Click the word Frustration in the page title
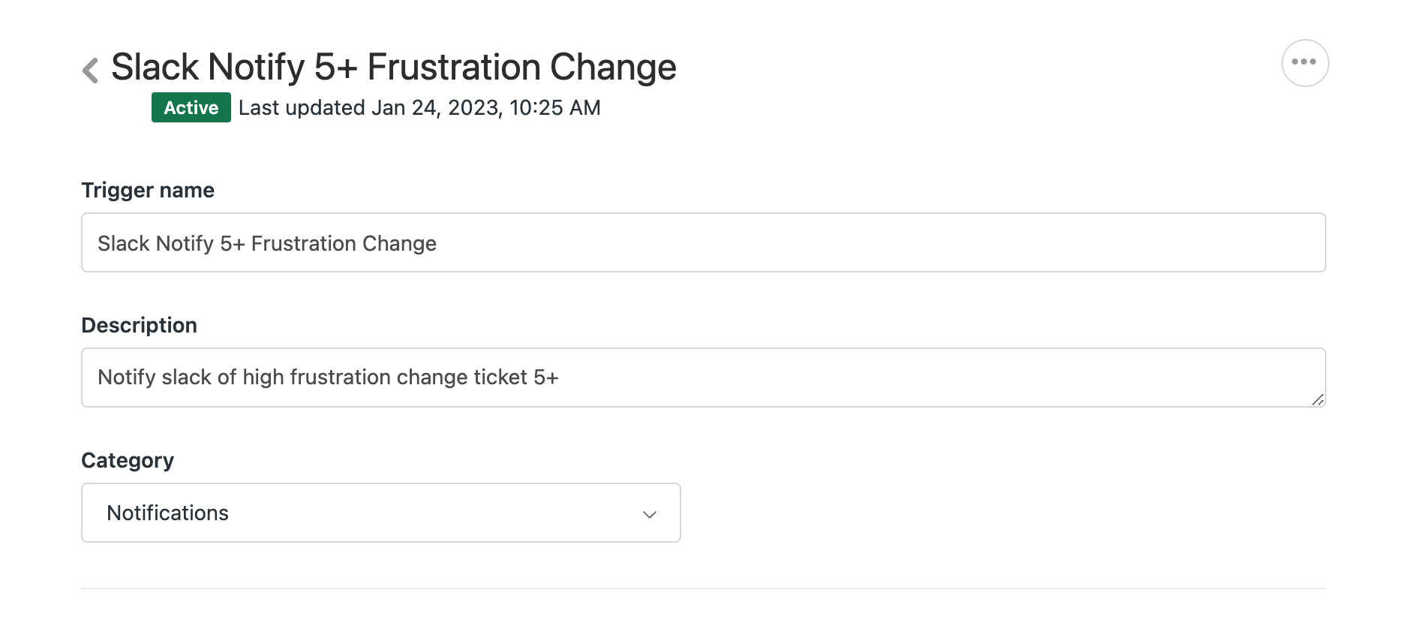1412x620 pixels. pyautogui.click(x=454, y=67)
